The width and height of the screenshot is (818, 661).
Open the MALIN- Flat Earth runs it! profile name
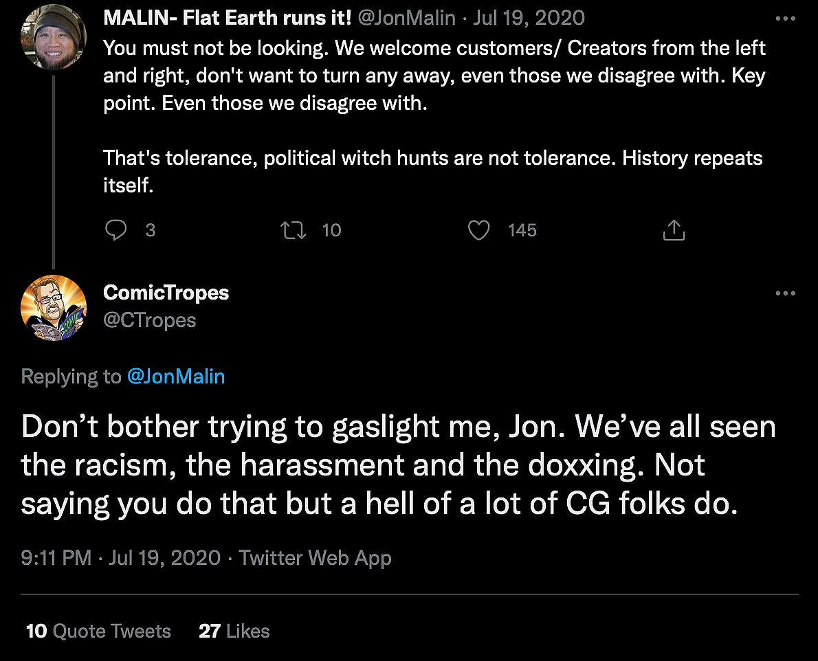point(228,19)
